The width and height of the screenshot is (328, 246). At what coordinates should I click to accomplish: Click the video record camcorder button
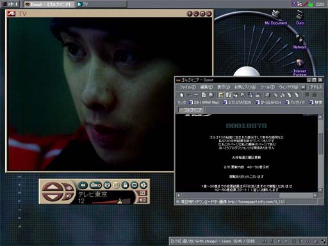click(96, 185)
